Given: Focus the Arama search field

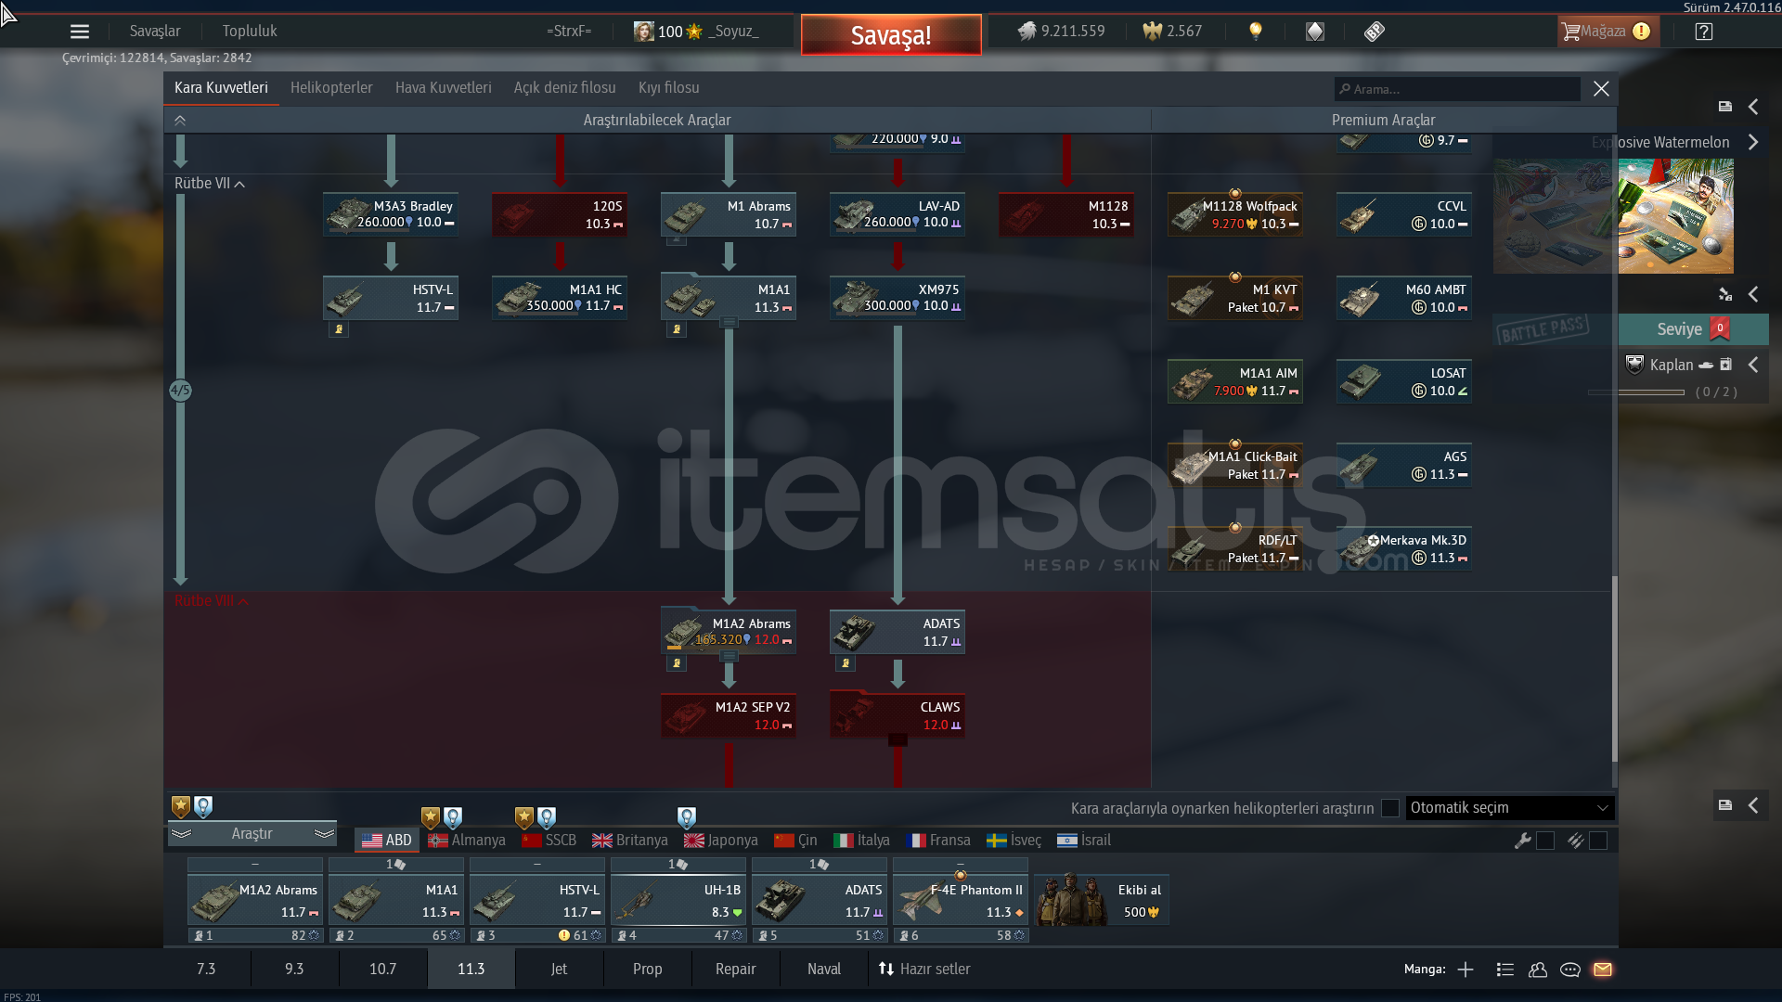Looking at the screenshot, I should (1457, 89).
